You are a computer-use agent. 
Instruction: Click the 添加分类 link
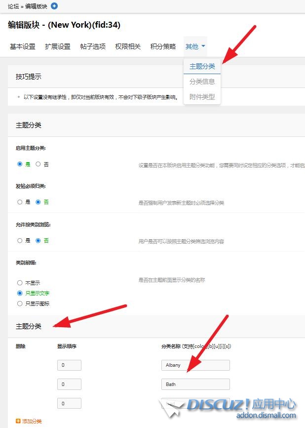tap(32, 421)
